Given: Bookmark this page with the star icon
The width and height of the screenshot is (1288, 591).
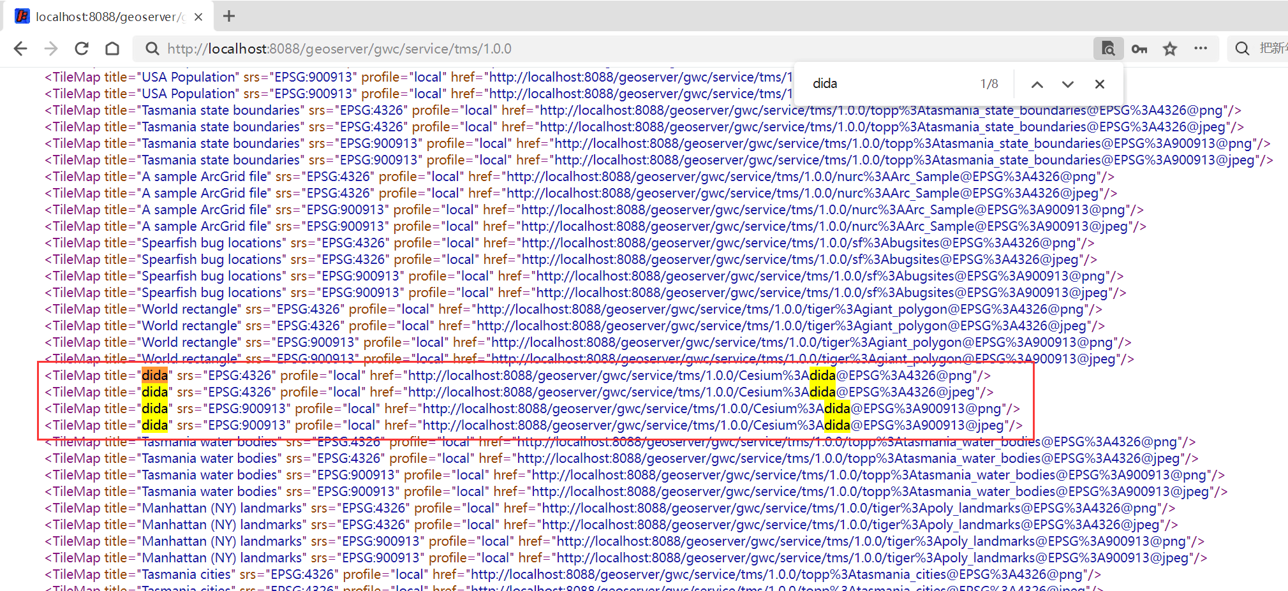Looking at the screenshot, I should [x=1170, y=48].
